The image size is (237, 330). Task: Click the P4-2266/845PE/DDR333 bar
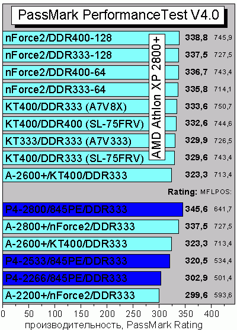pyautogui.click(x=82, y=278)
